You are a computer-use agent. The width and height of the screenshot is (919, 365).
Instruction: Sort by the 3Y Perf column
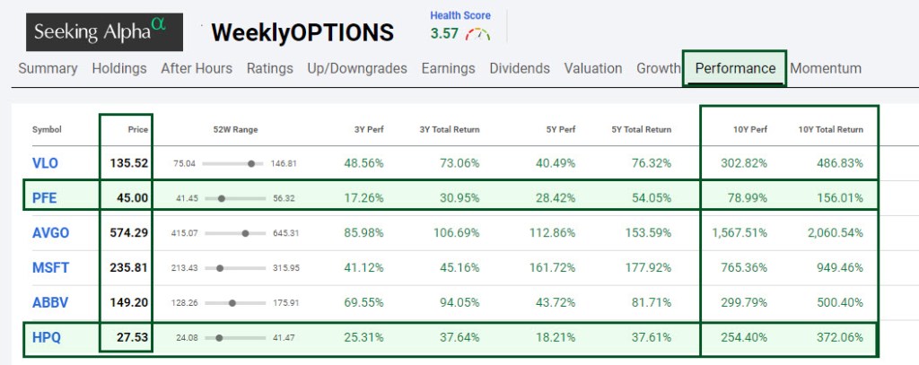tap(370, 130)
